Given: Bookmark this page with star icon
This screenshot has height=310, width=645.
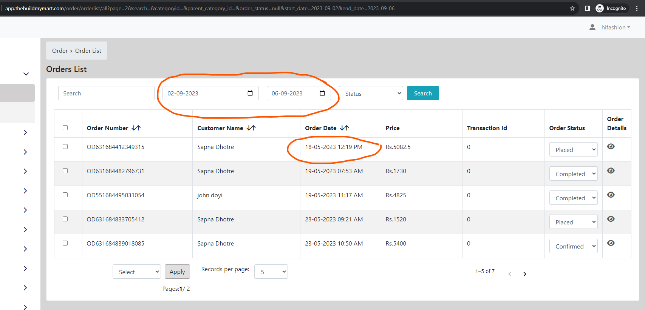Looking at the screenshot, I should (x=572, y=8).
